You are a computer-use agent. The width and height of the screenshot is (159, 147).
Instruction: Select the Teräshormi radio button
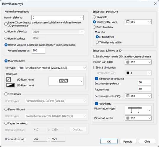pyautogui.click(x=6, y=94)
